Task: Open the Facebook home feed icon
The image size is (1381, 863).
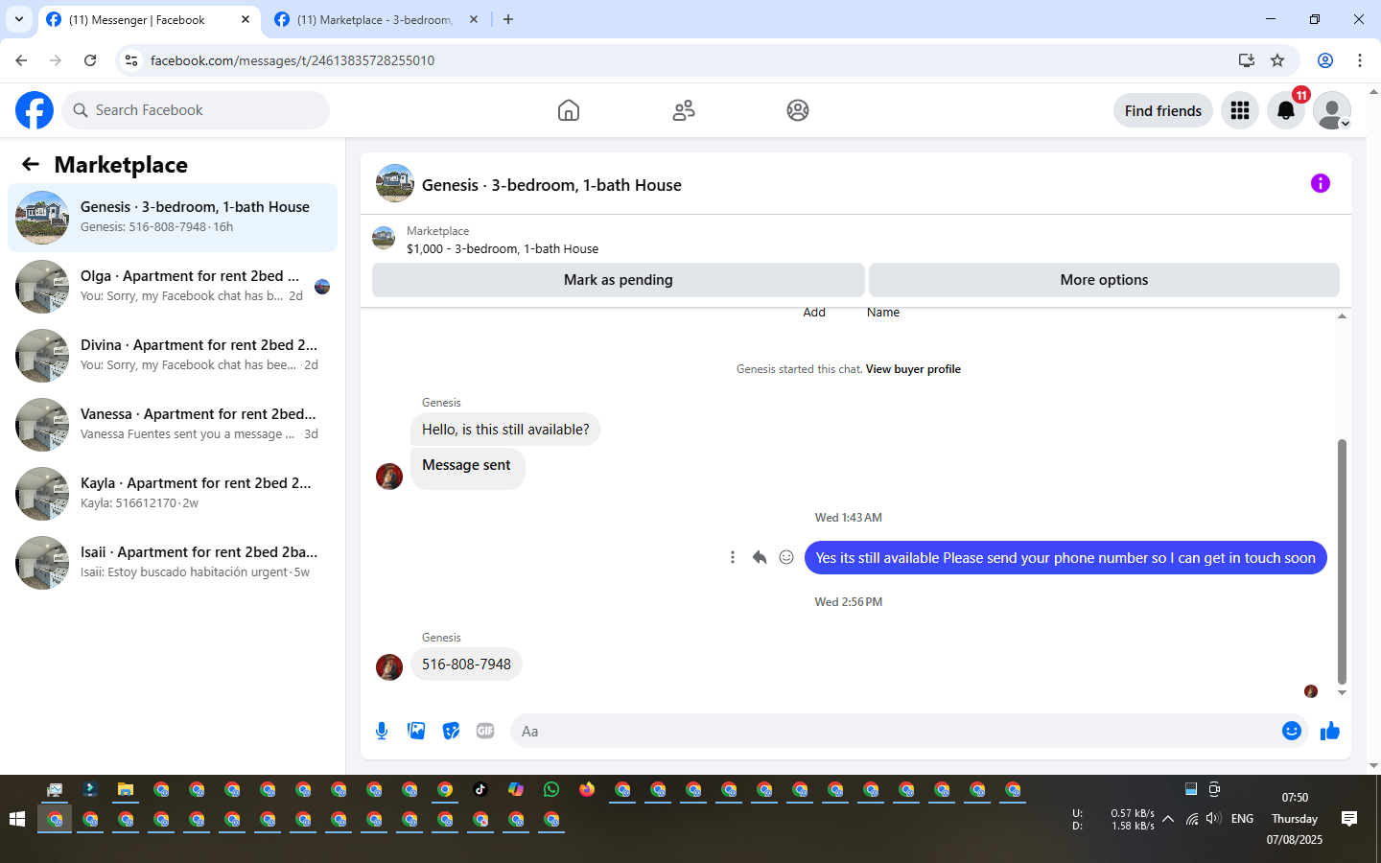Action: 569,110
